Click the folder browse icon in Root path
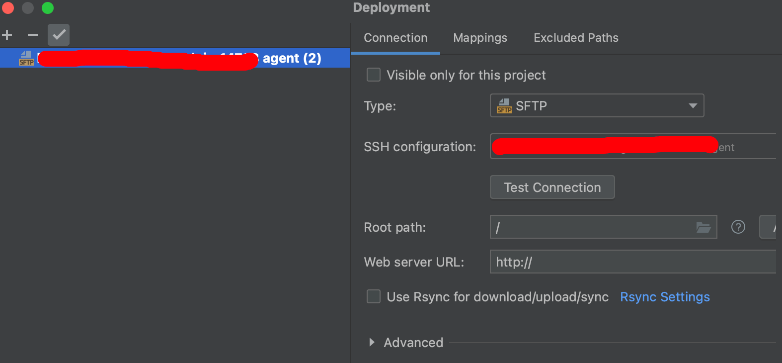 click(x=704, y=227)
